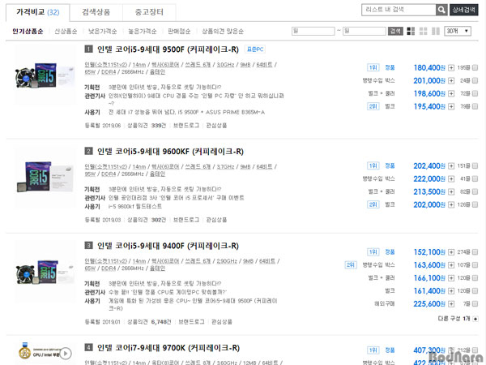Click the plus icon next to 202,000원
Viewport: 486px width, 365px height.
(x=451, y=204)
